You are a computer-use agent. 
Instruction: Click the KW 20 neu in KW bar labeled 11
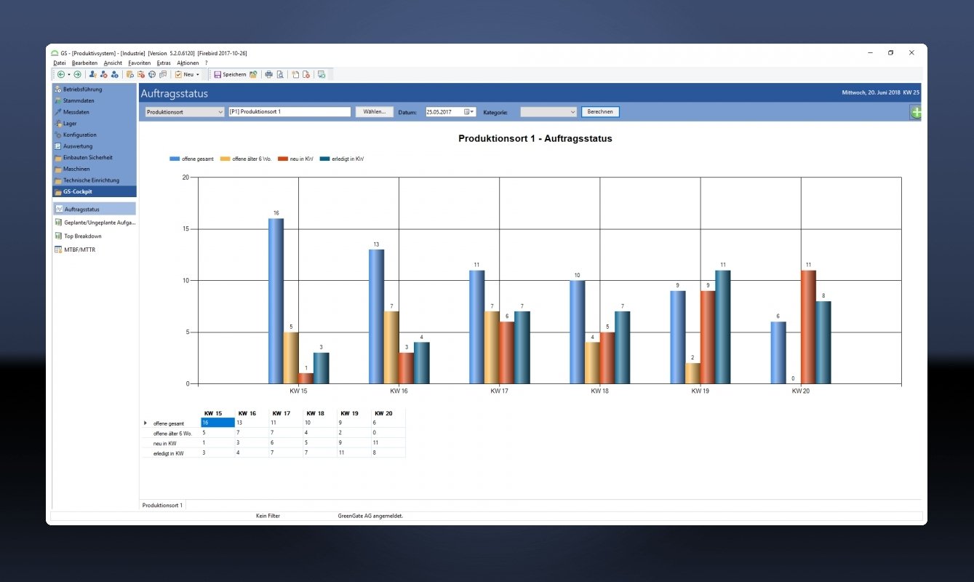click(x=808, y=327)
